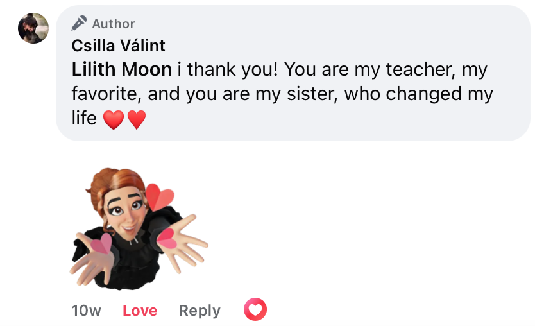Open the heart reaction count icon
This screenshot has width=535, height=326.
pos(255,311)
